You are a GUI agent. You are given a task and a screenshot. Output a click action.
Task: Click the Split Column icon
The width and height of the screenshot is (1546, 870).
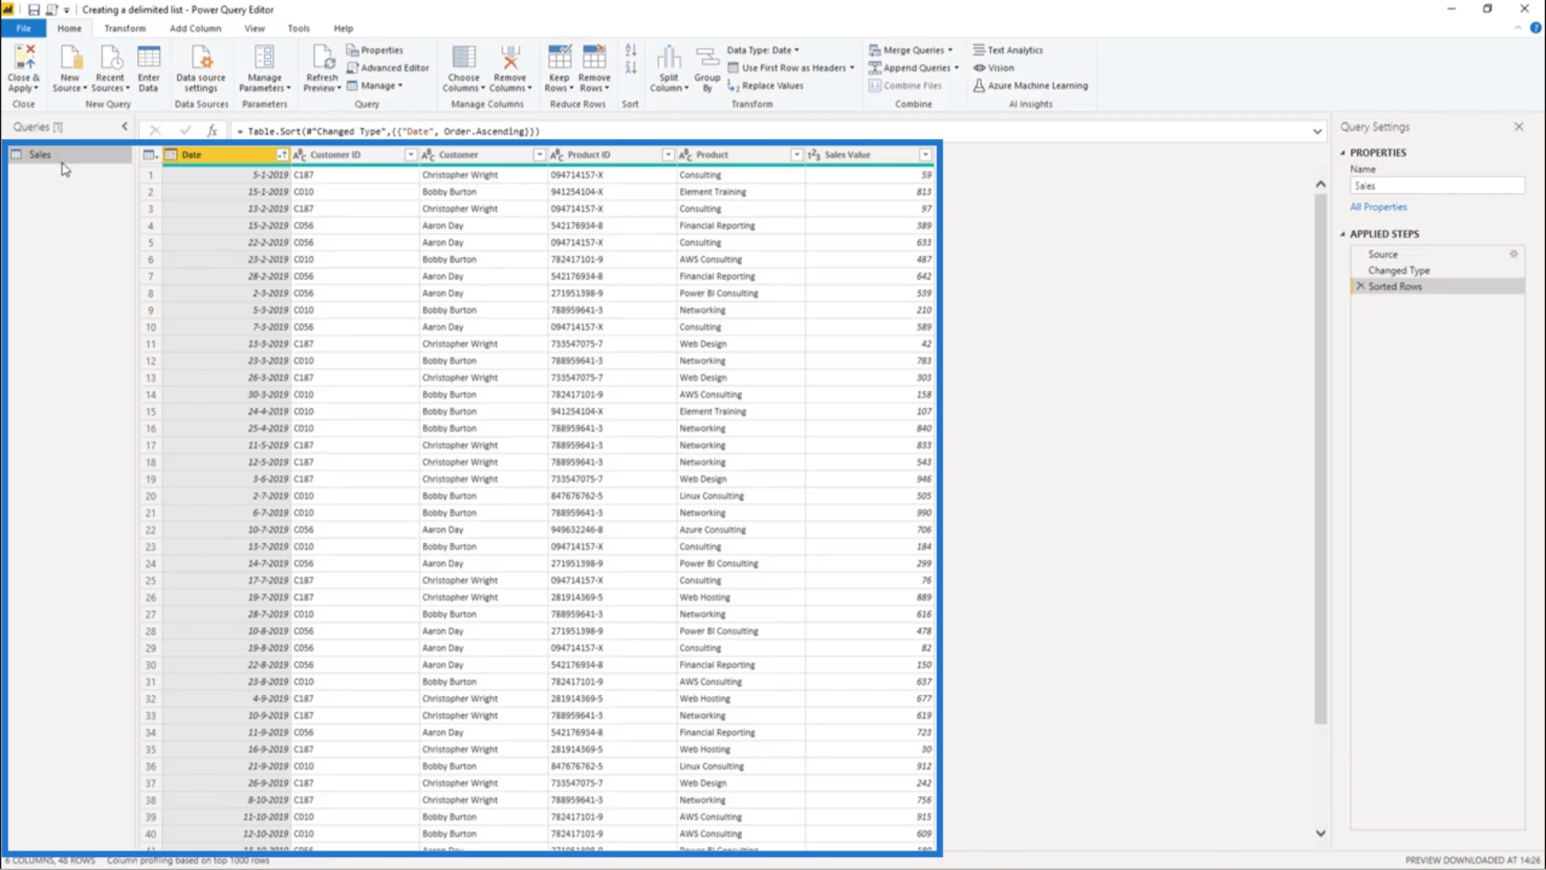(669, 59)
